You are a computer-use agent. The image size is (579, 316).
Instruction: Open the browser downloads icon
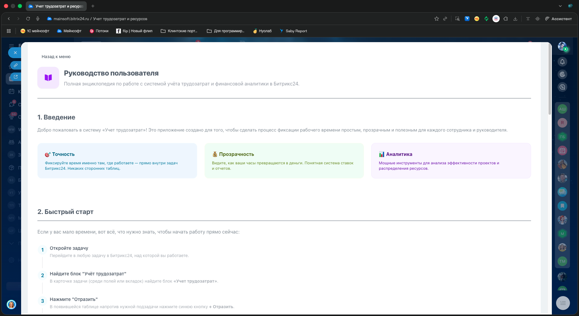[x=515, y=19]
